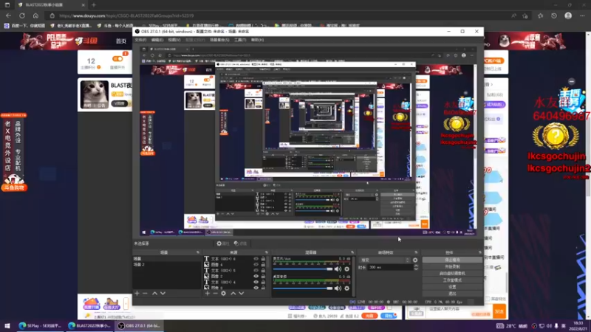Pop out the scenes dock panel
This screenshot has height=332, width=591.
click(x=198, y=252)
